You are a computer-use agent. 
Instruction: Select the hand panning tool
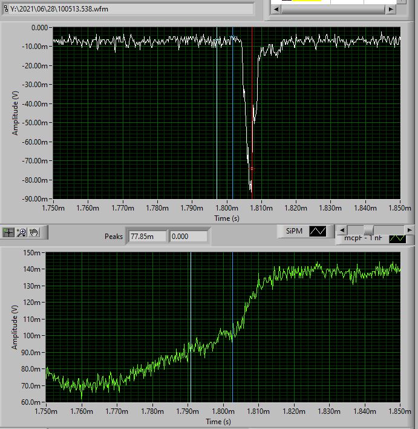34,232
